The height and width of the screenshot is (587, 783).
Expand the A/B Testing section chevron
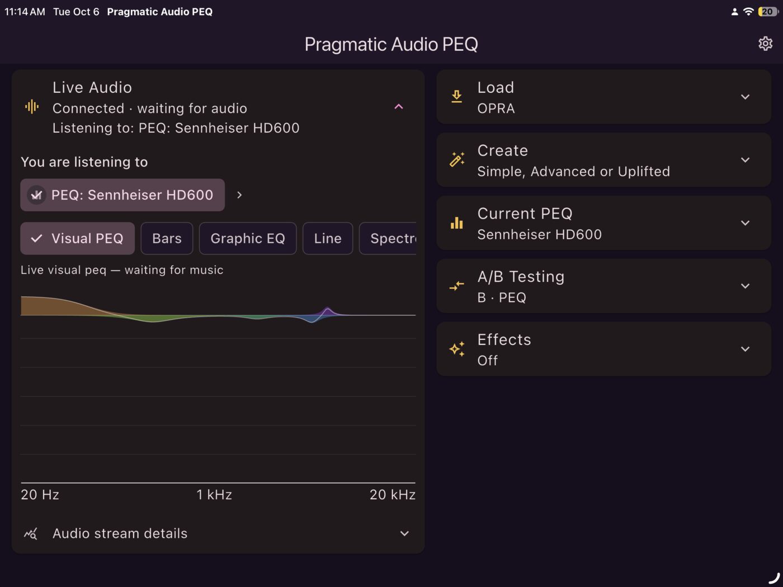(745, 286)
